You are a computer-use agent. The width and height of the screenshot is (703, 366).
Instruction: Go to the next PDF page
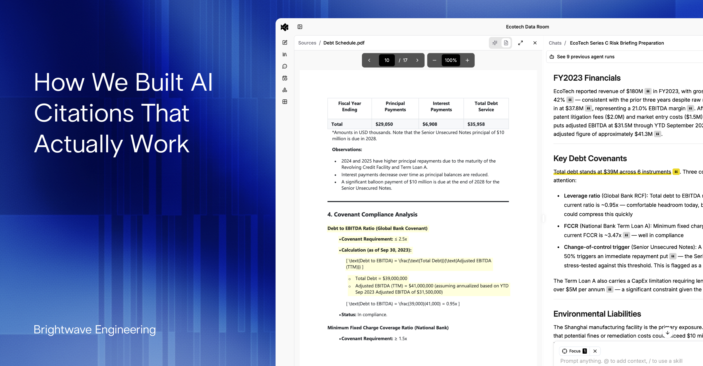(x=417, y=60)
